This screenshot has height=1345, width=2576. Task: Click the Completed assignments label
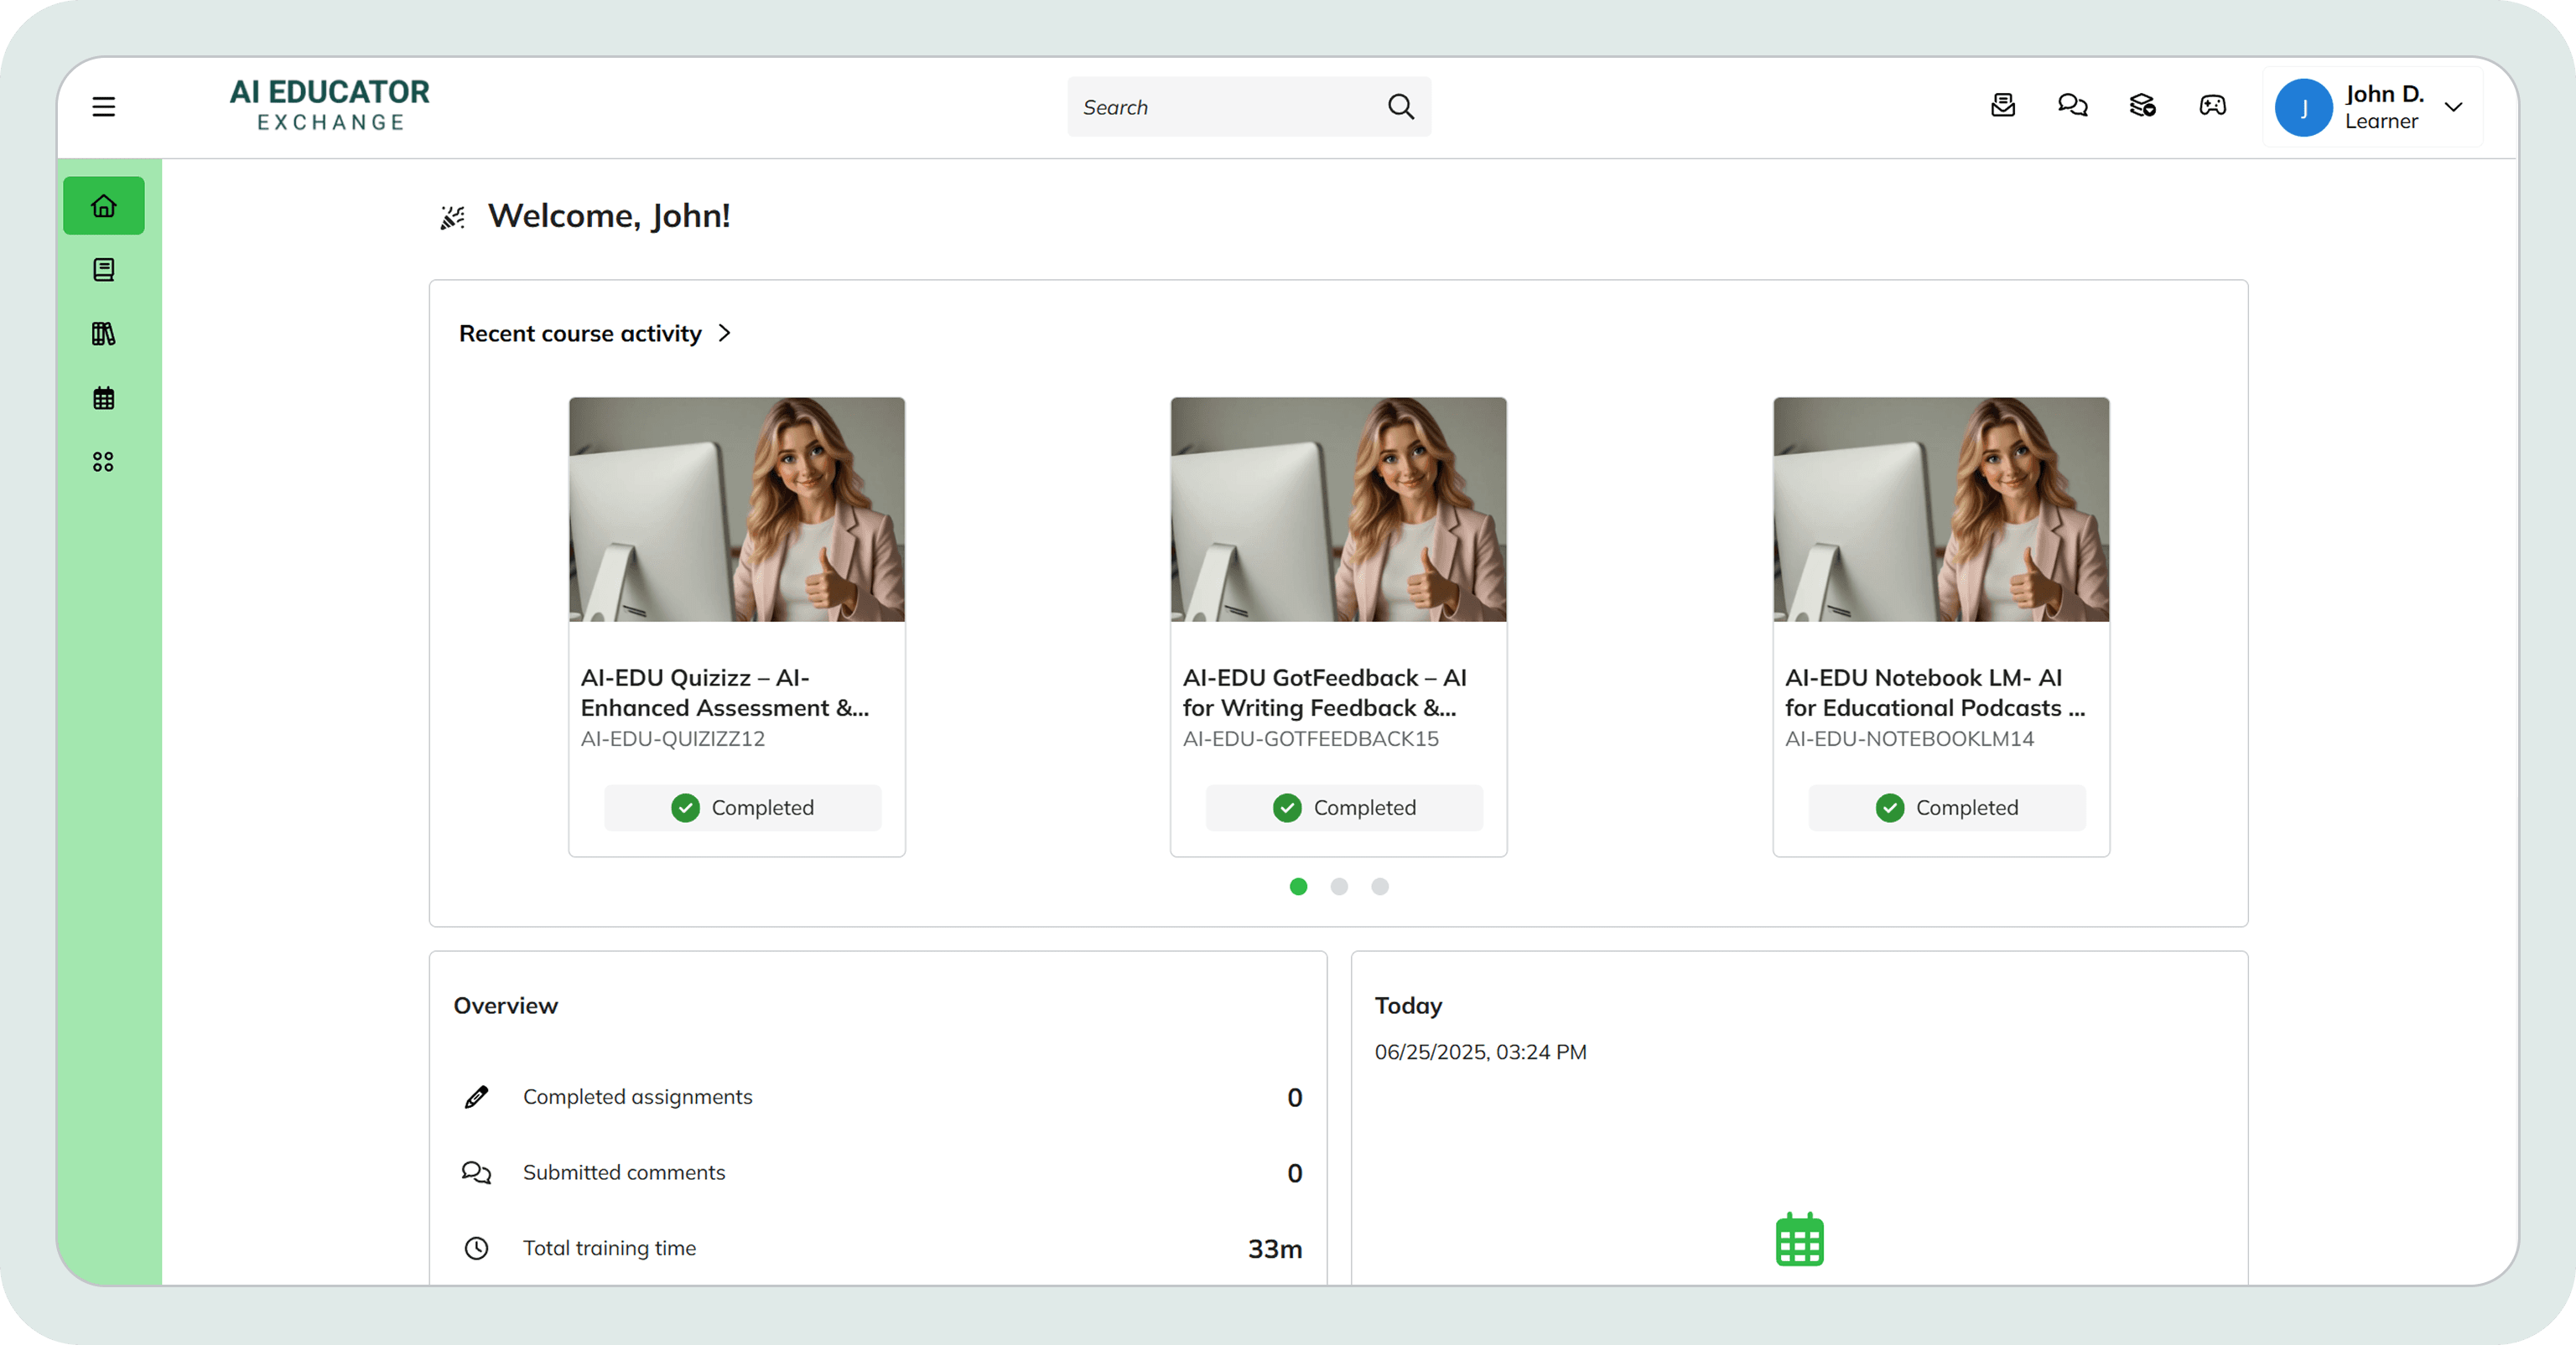point(638,1097)
